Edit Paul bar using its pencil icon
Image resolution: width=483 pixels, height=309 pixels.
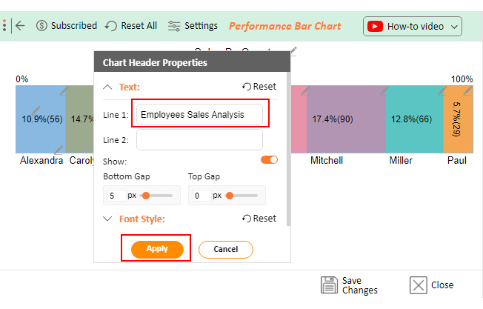pos(468,90)
